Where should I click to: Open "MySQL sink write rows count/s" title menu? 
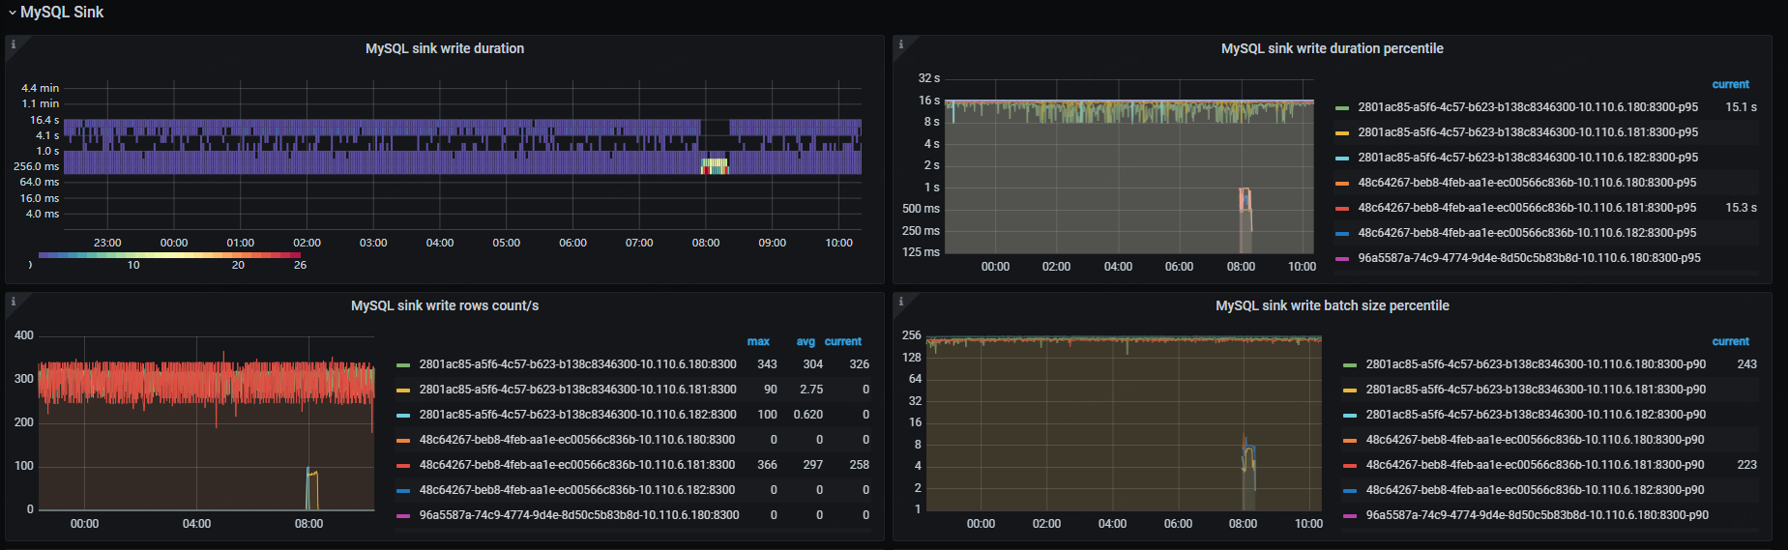[444, 305]
